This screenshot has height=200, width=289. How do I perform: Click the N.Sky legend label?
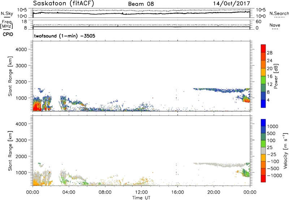[x=7, y=13]
